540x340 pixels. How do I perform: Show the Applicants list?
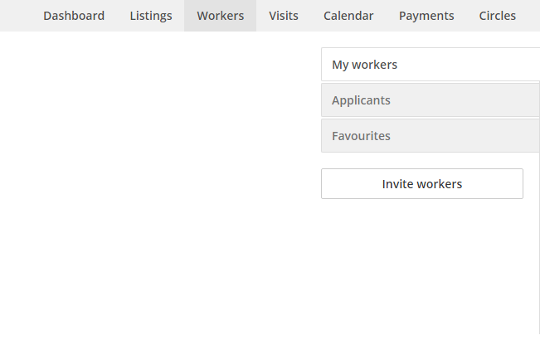point(431,100)
